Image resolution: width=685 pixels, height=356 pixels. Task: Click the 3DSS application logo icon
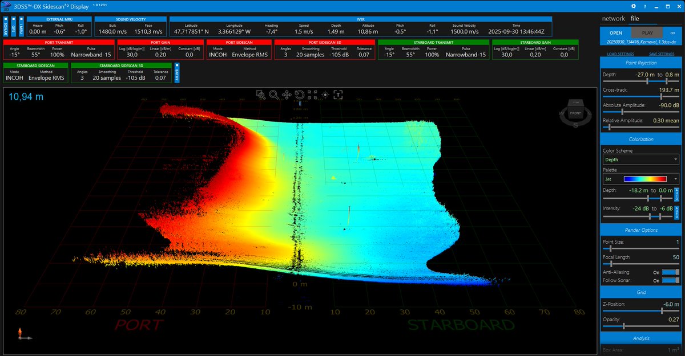coord(6,6)
